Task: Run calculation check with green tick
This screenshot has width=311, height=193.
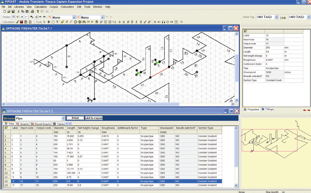Action: [17, 22]
